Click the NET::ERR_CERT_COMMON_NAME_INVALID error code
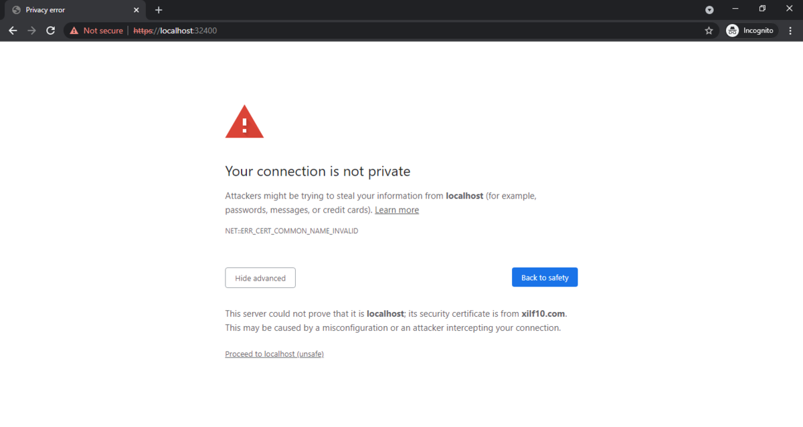Image resolution: width=803 pixels, height=427 pixels. tap(292, 231)
